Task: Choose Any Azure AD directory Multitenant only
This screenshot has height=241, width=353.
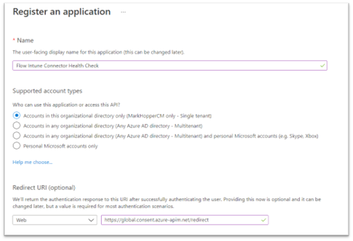Action: (x=16, y=125)
